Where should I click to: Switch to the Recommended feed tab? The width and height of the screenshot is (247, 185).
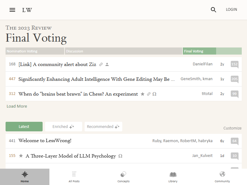[103, 127]
